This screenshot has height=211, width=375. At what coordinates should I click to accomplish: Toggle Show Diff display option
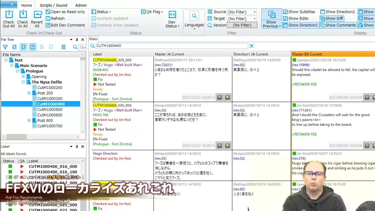tap(332, 18)
